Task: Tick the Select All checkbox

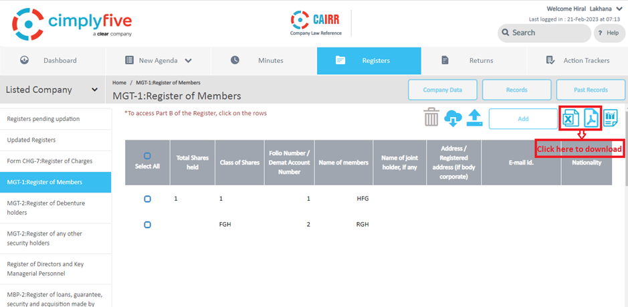Action: click(x=147, y=155)
